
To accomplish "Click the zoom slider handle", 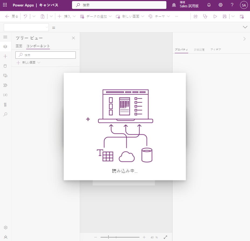I will pyautogui.click(x=108, y=237).
